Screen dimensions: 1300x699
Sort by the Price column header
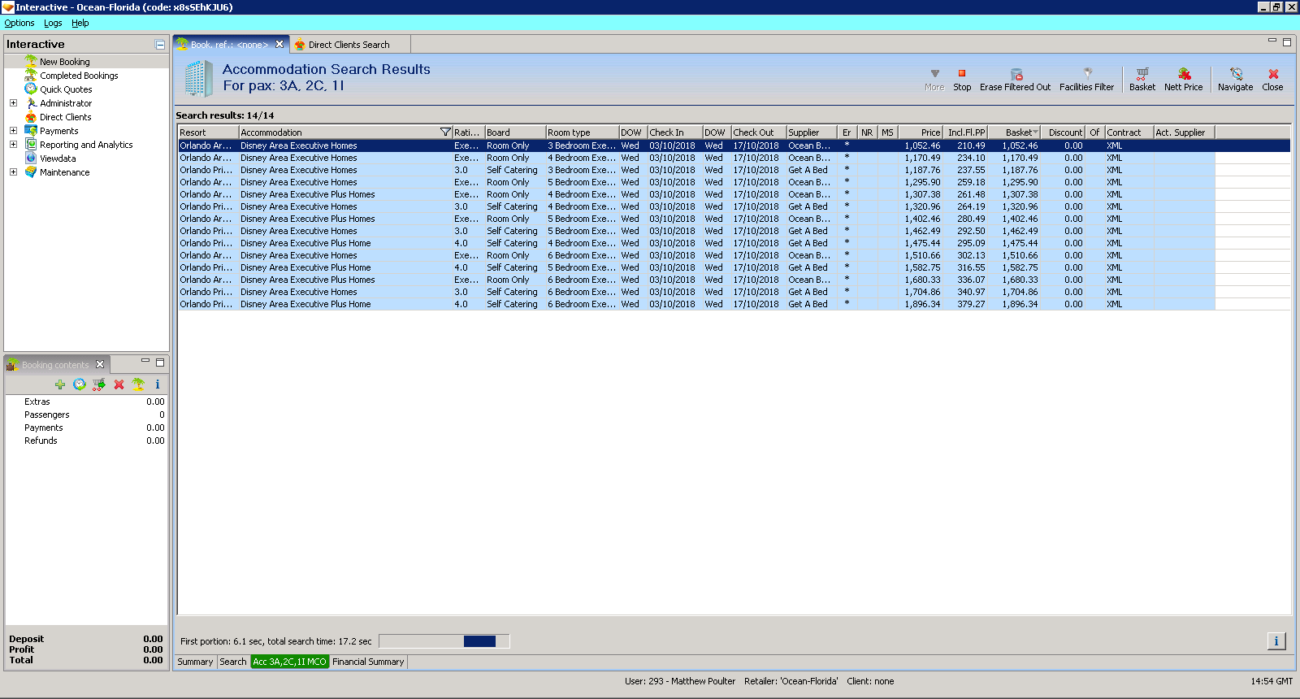pos(920,132)
